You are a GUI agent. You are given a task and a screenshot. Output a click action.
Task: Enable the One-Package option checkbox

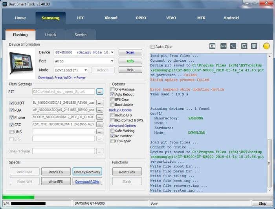(112, 89)
